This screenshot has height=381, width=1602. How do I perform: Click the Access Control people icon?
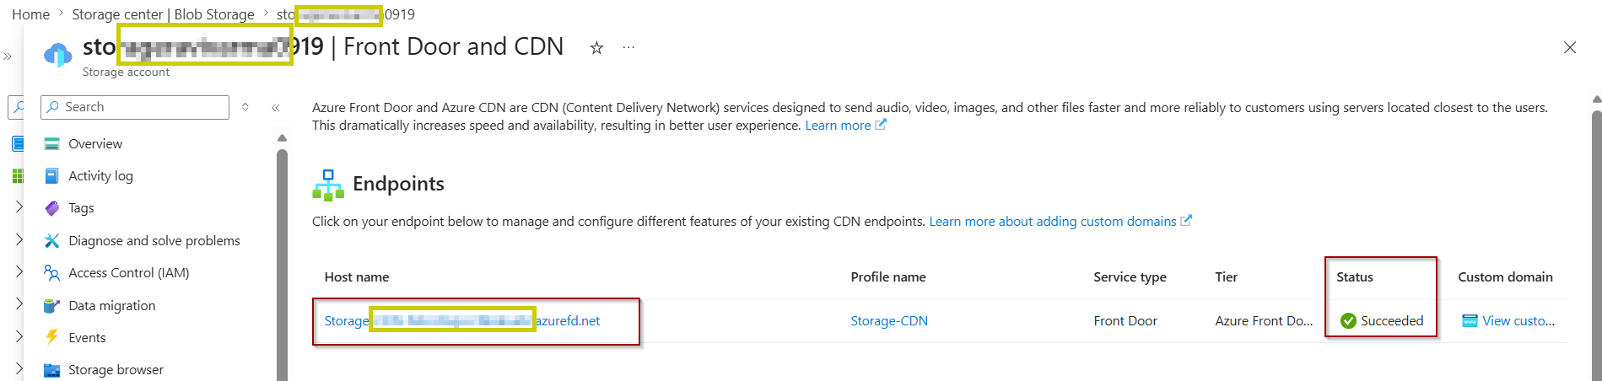pos(51,273)
